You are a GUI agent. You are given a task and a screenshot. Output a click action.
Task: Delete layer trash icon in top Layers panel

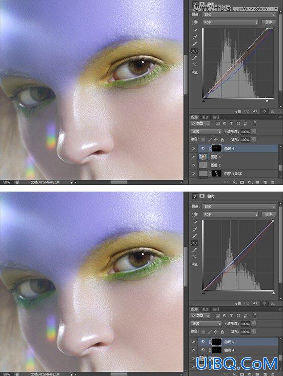pos(273,182)
